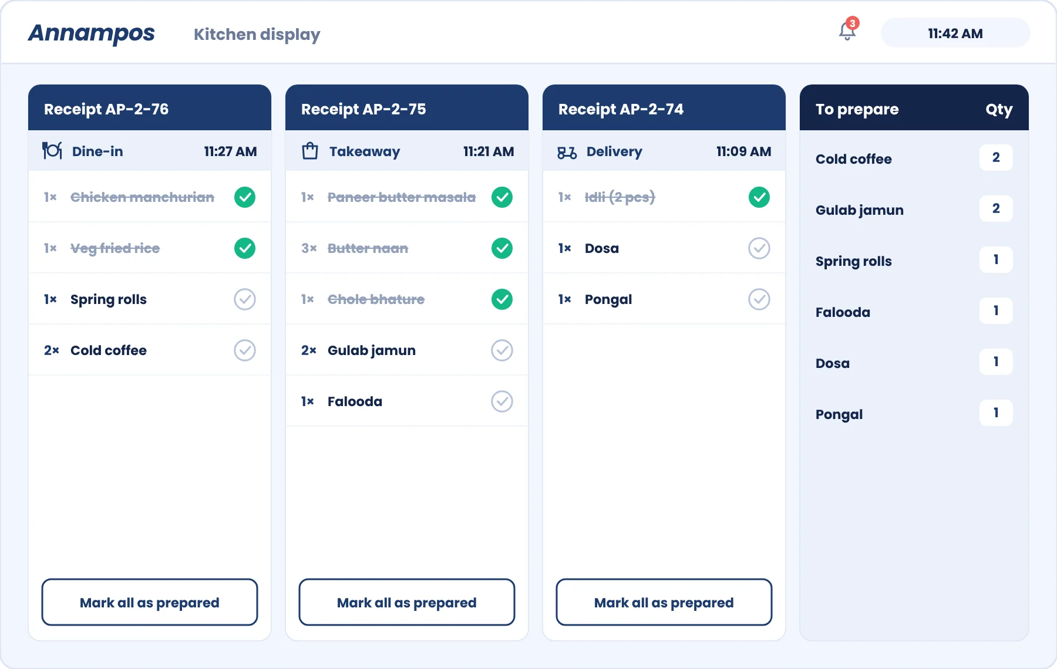Image resolution: width=1057 pixels, height=669 pixels.
Task: Click the Cold coffee quantity badge in To prepare
Action: [996, 157]
